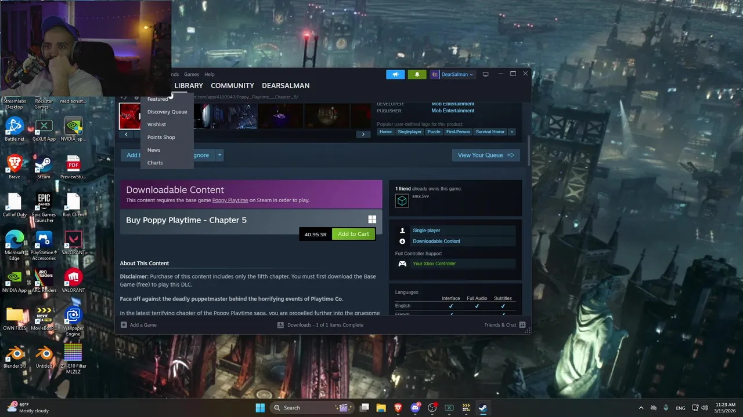Screen dimensions: 743x417
Task: Open Microsoft Edge desktop shortcut
Action: point(15,246)
